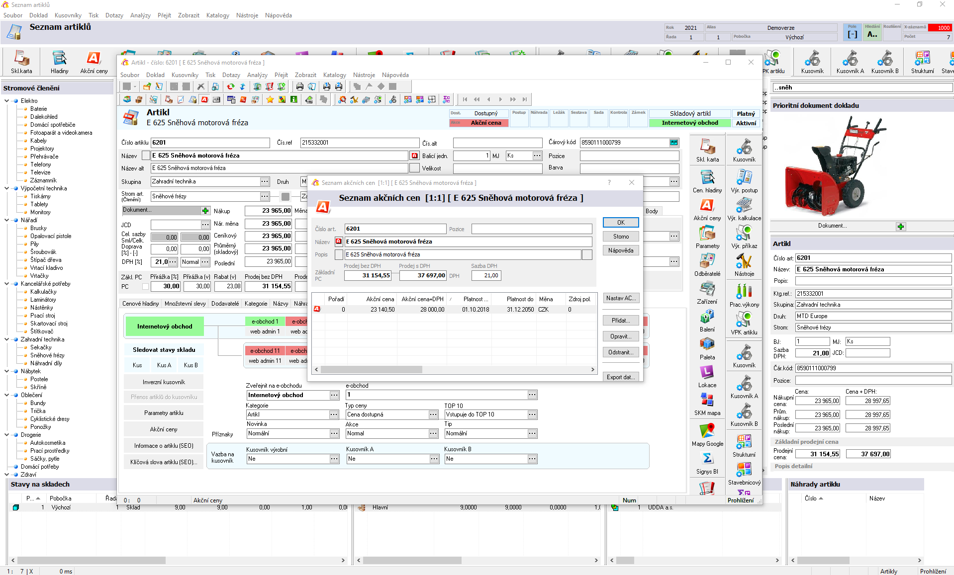This screenshot has width=954, height=575.
Task: Open Signys BI icon
Action: pos(707,462)
